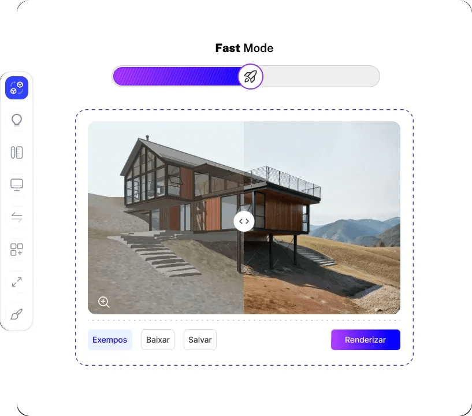Click the rocket slider handle
This screenshot has width=472, height=416.
(251, 76)
